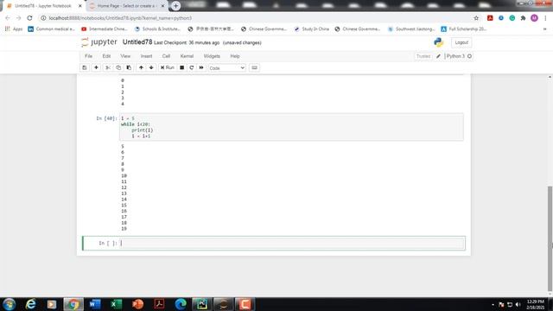Viewport: 553px width, 311px height.
Task: Open the Southwest Jiaotong bookmark
Action: 411,29
